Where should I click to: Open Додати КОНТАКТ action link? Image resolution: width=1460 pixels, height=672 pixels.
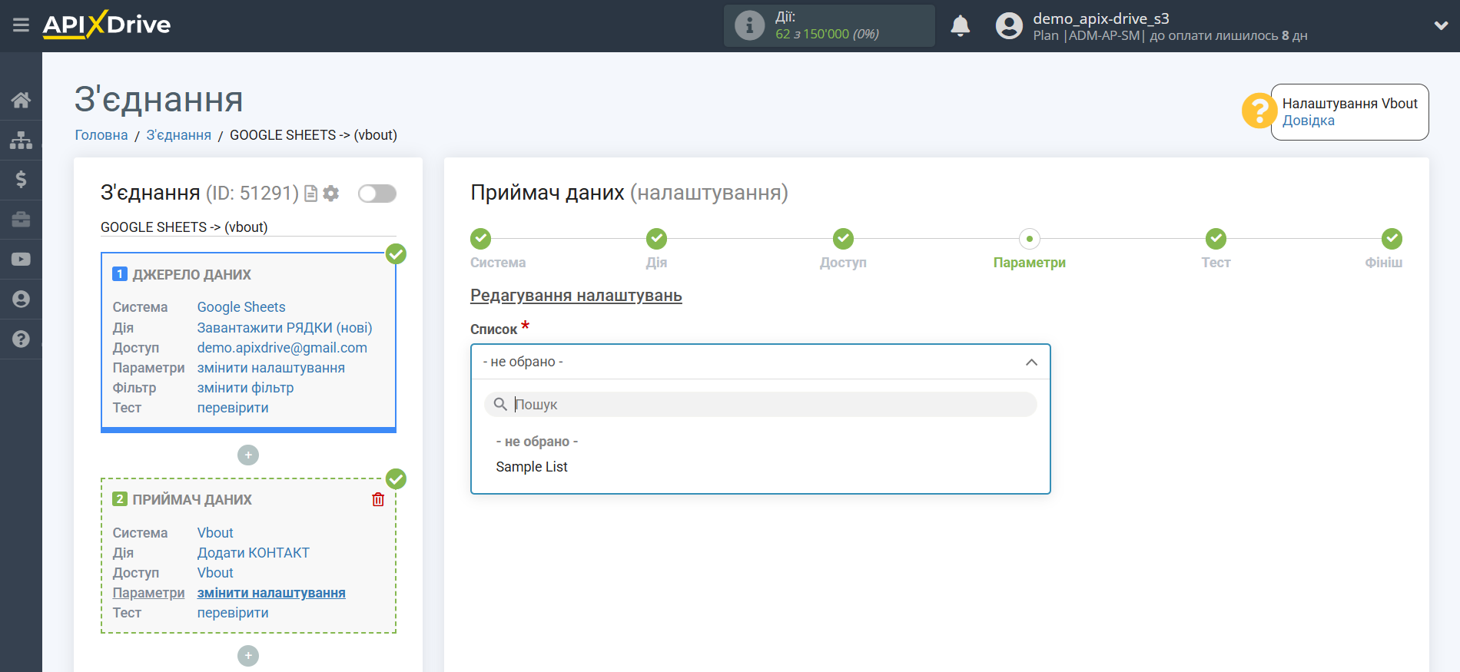pos(253,553)
